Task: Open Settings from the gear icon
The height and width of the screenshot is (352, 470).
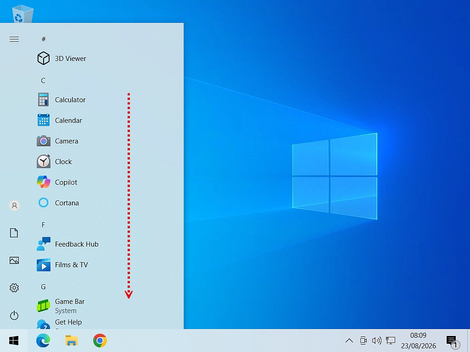Action: tap(14, 288)
